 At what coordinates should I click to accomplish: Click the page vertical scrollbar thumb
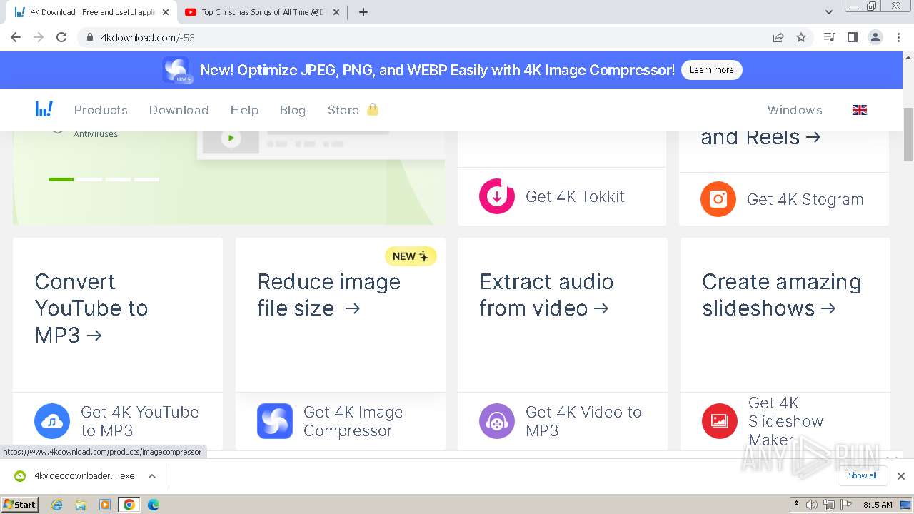click(x=908, y=135)
